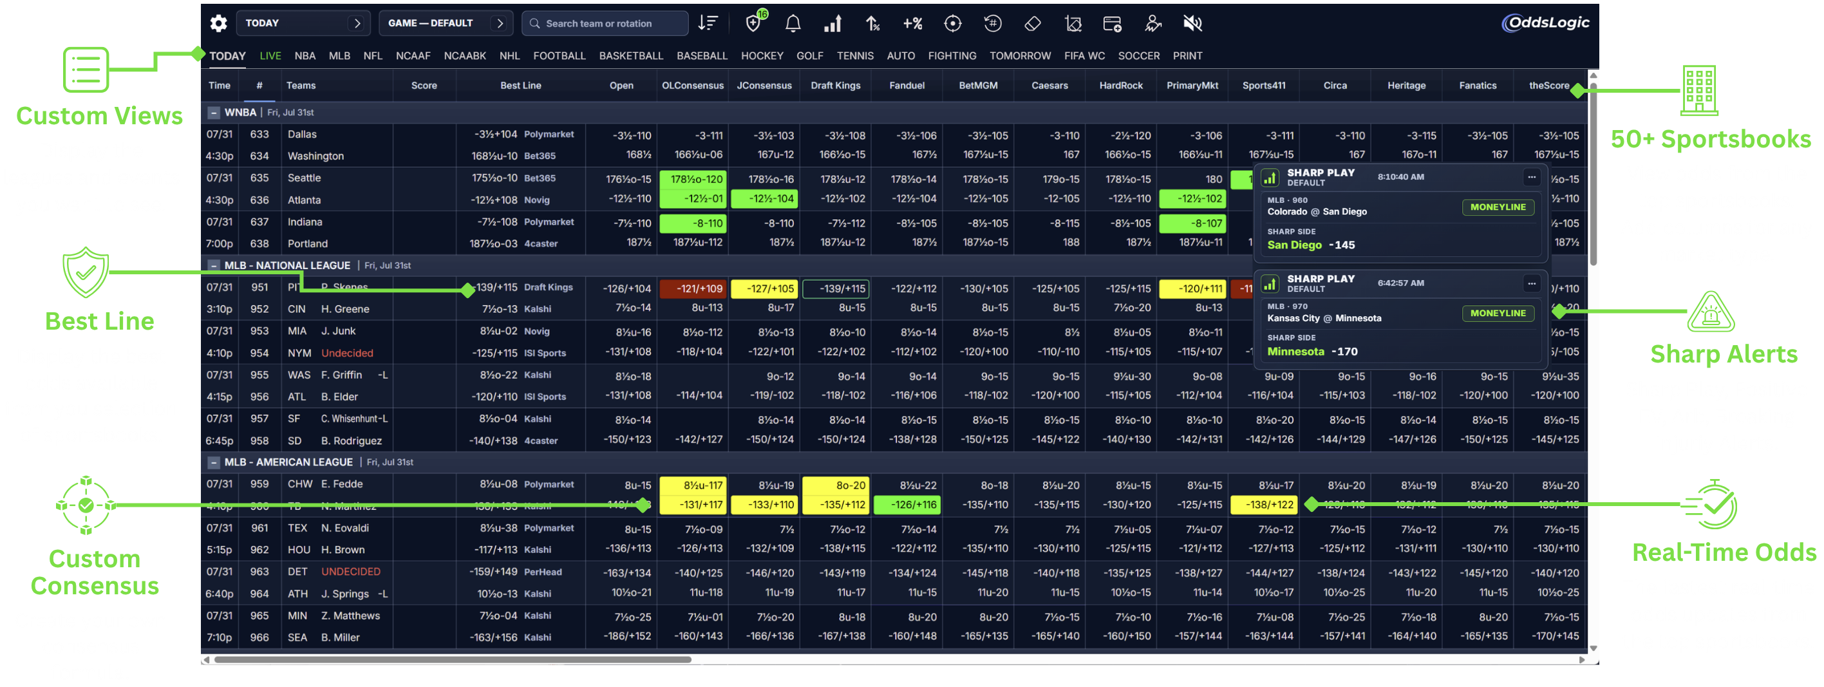1824x687 pixels.
Task: Click MONEYLINE button on Colorado @ San Diego alert
Action: pyautogui.click(x=1498, y=207)
